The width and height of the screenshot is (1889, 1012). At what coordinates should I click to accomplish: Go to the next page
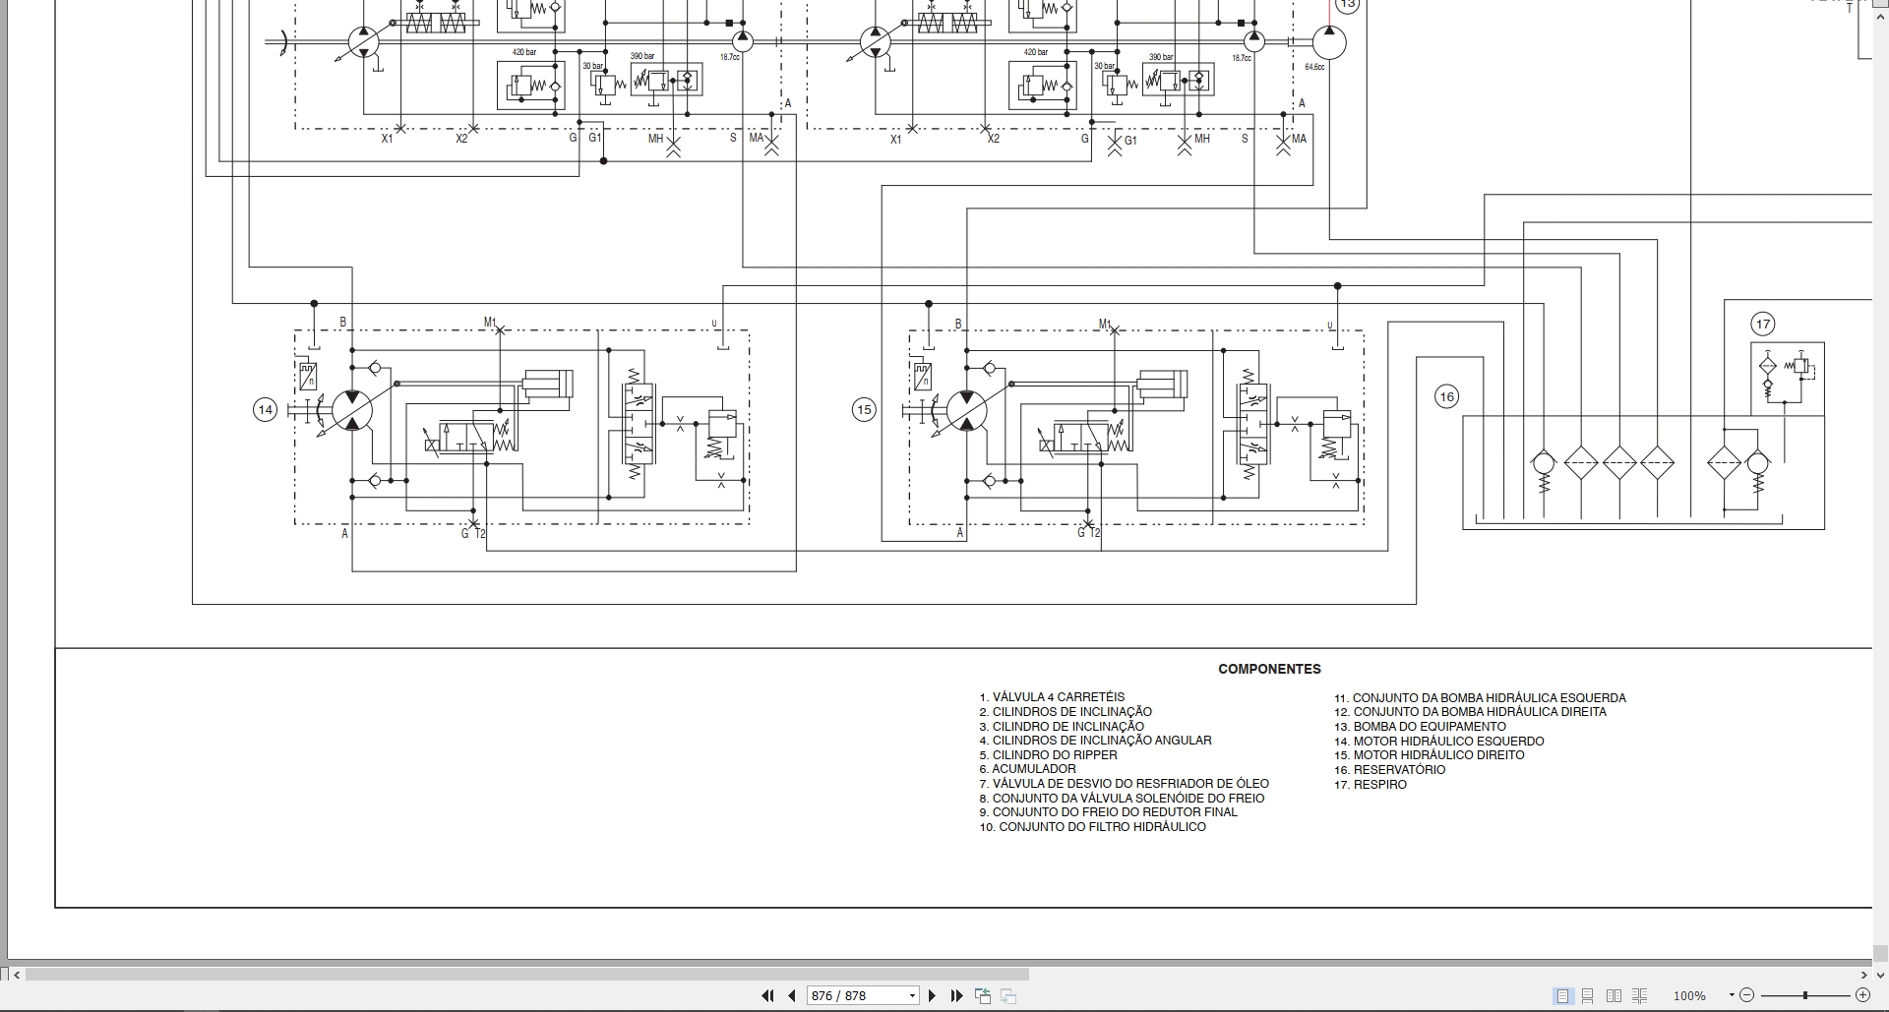pyautogui.click(x=933, y=996)
